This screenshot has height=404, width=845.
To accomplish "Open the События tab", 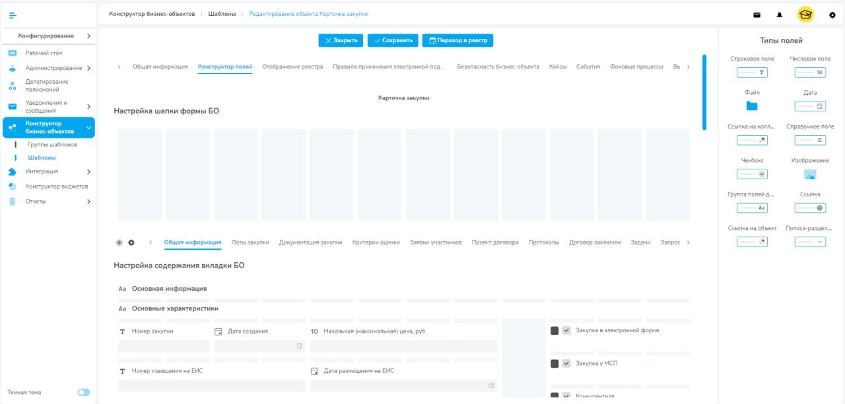I will (588, 67).
